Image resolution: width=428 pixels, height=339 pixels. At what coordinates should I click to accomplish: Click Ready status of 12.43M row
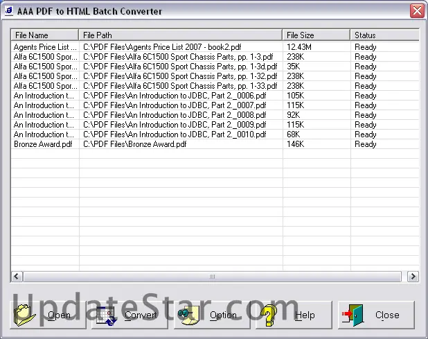point(366,47)
